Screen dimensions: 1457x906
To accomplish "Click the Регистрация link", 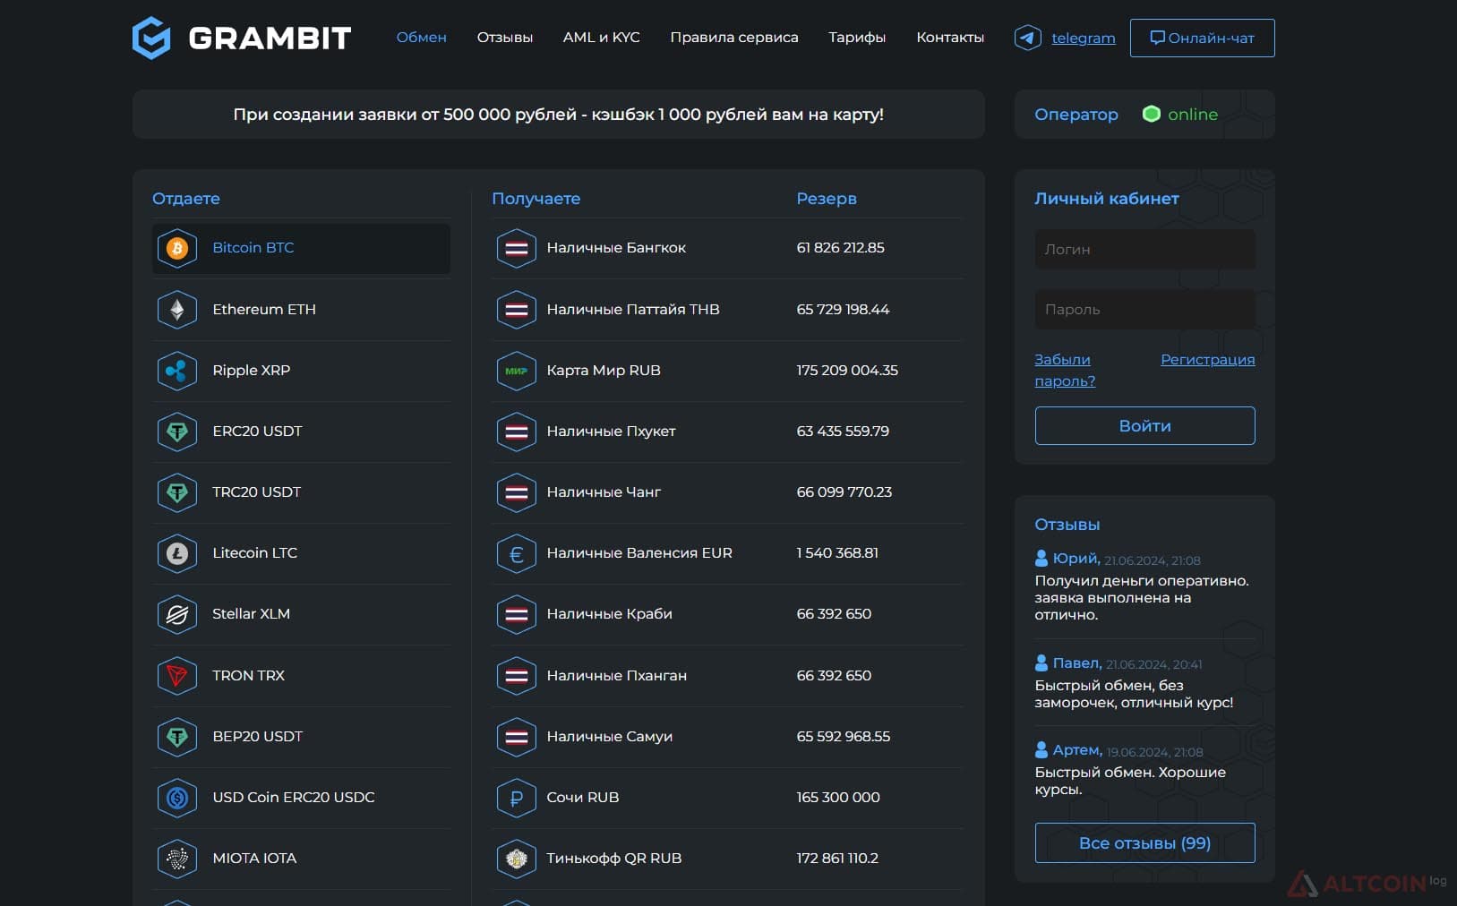I will click(x=1208, y=359).
